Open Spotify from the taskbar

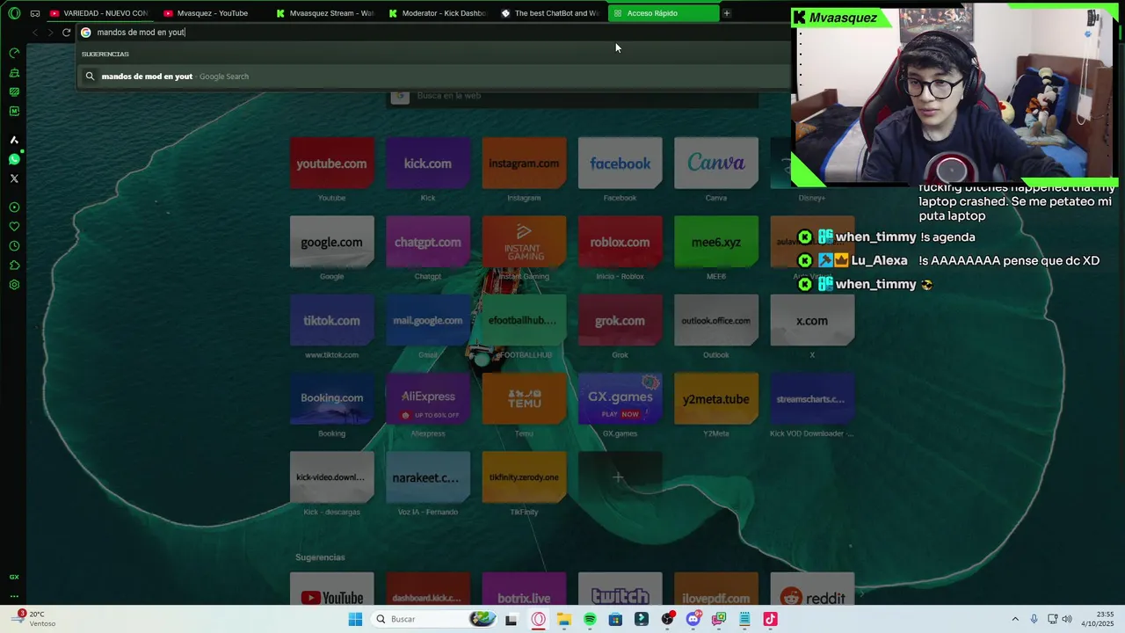tap(590, 619)
